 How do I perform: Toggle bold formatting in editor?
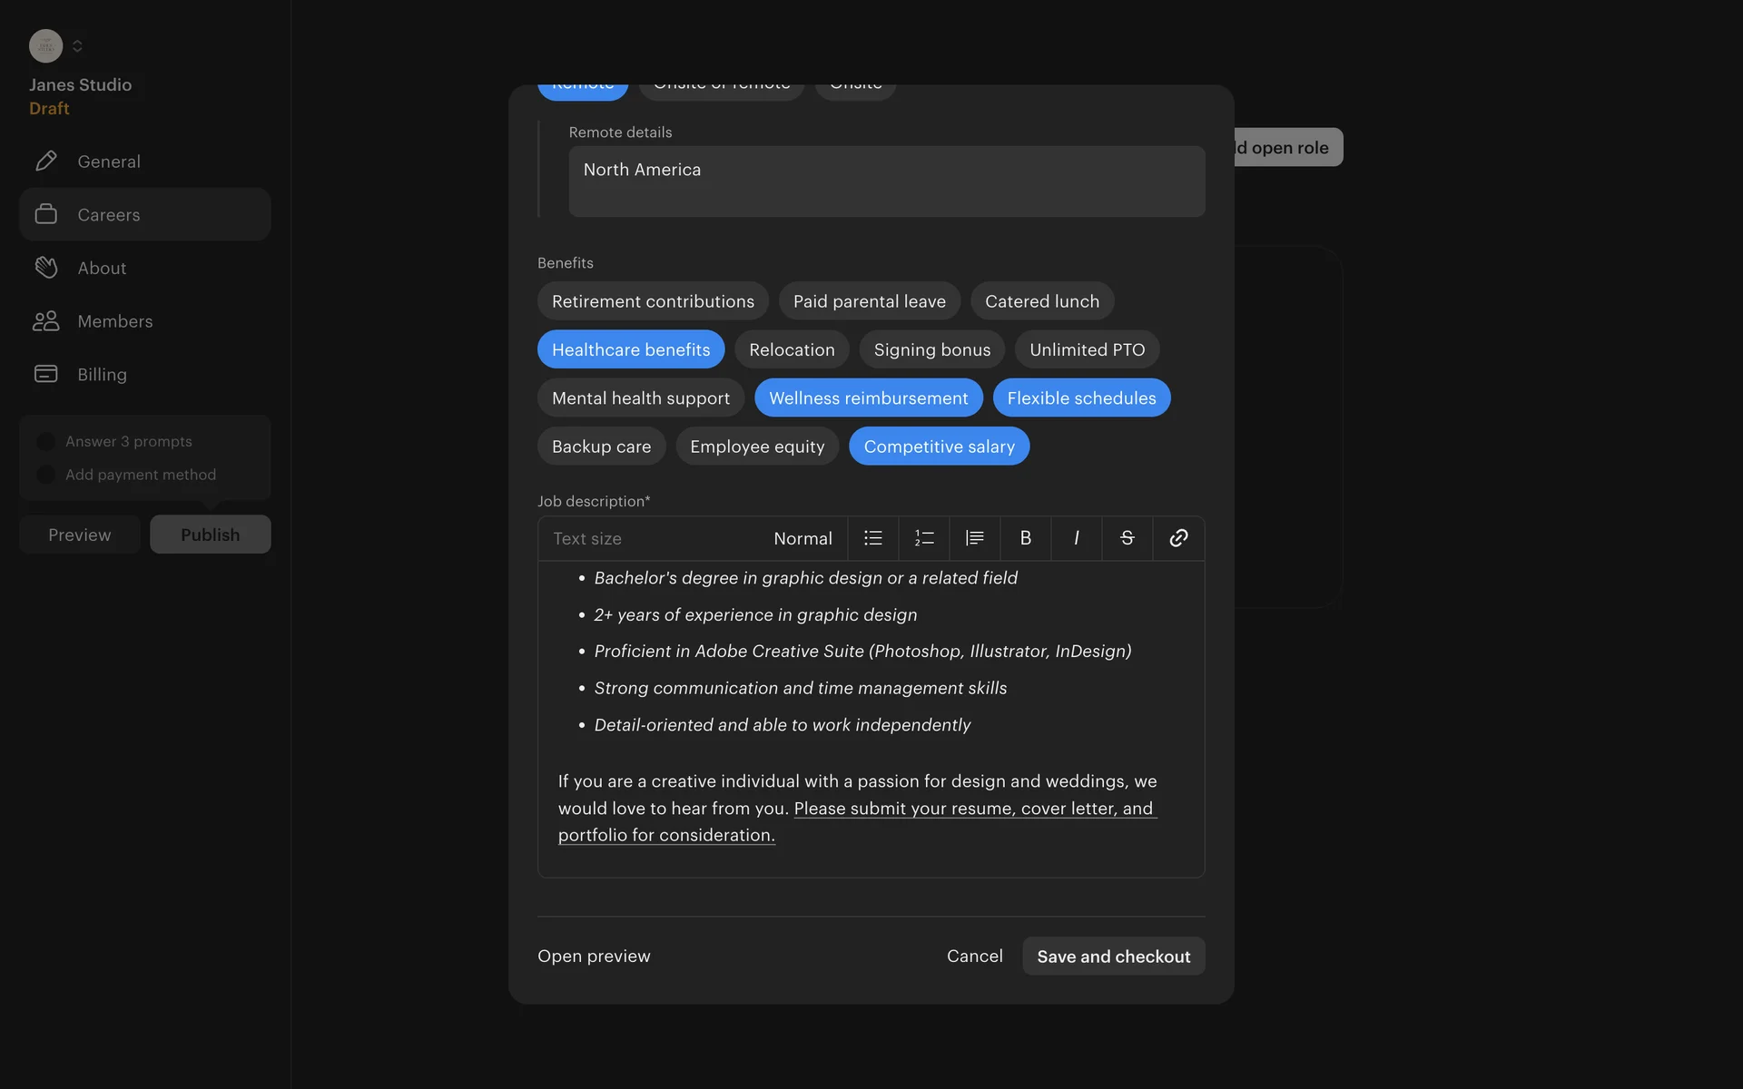(1025, 538)
